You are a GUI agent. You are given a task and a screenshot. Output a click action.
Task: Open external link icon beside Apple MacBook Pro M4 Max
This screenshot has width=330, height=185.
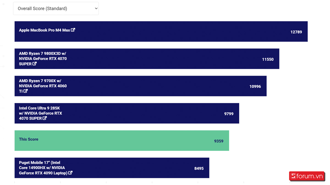(73, 30)
